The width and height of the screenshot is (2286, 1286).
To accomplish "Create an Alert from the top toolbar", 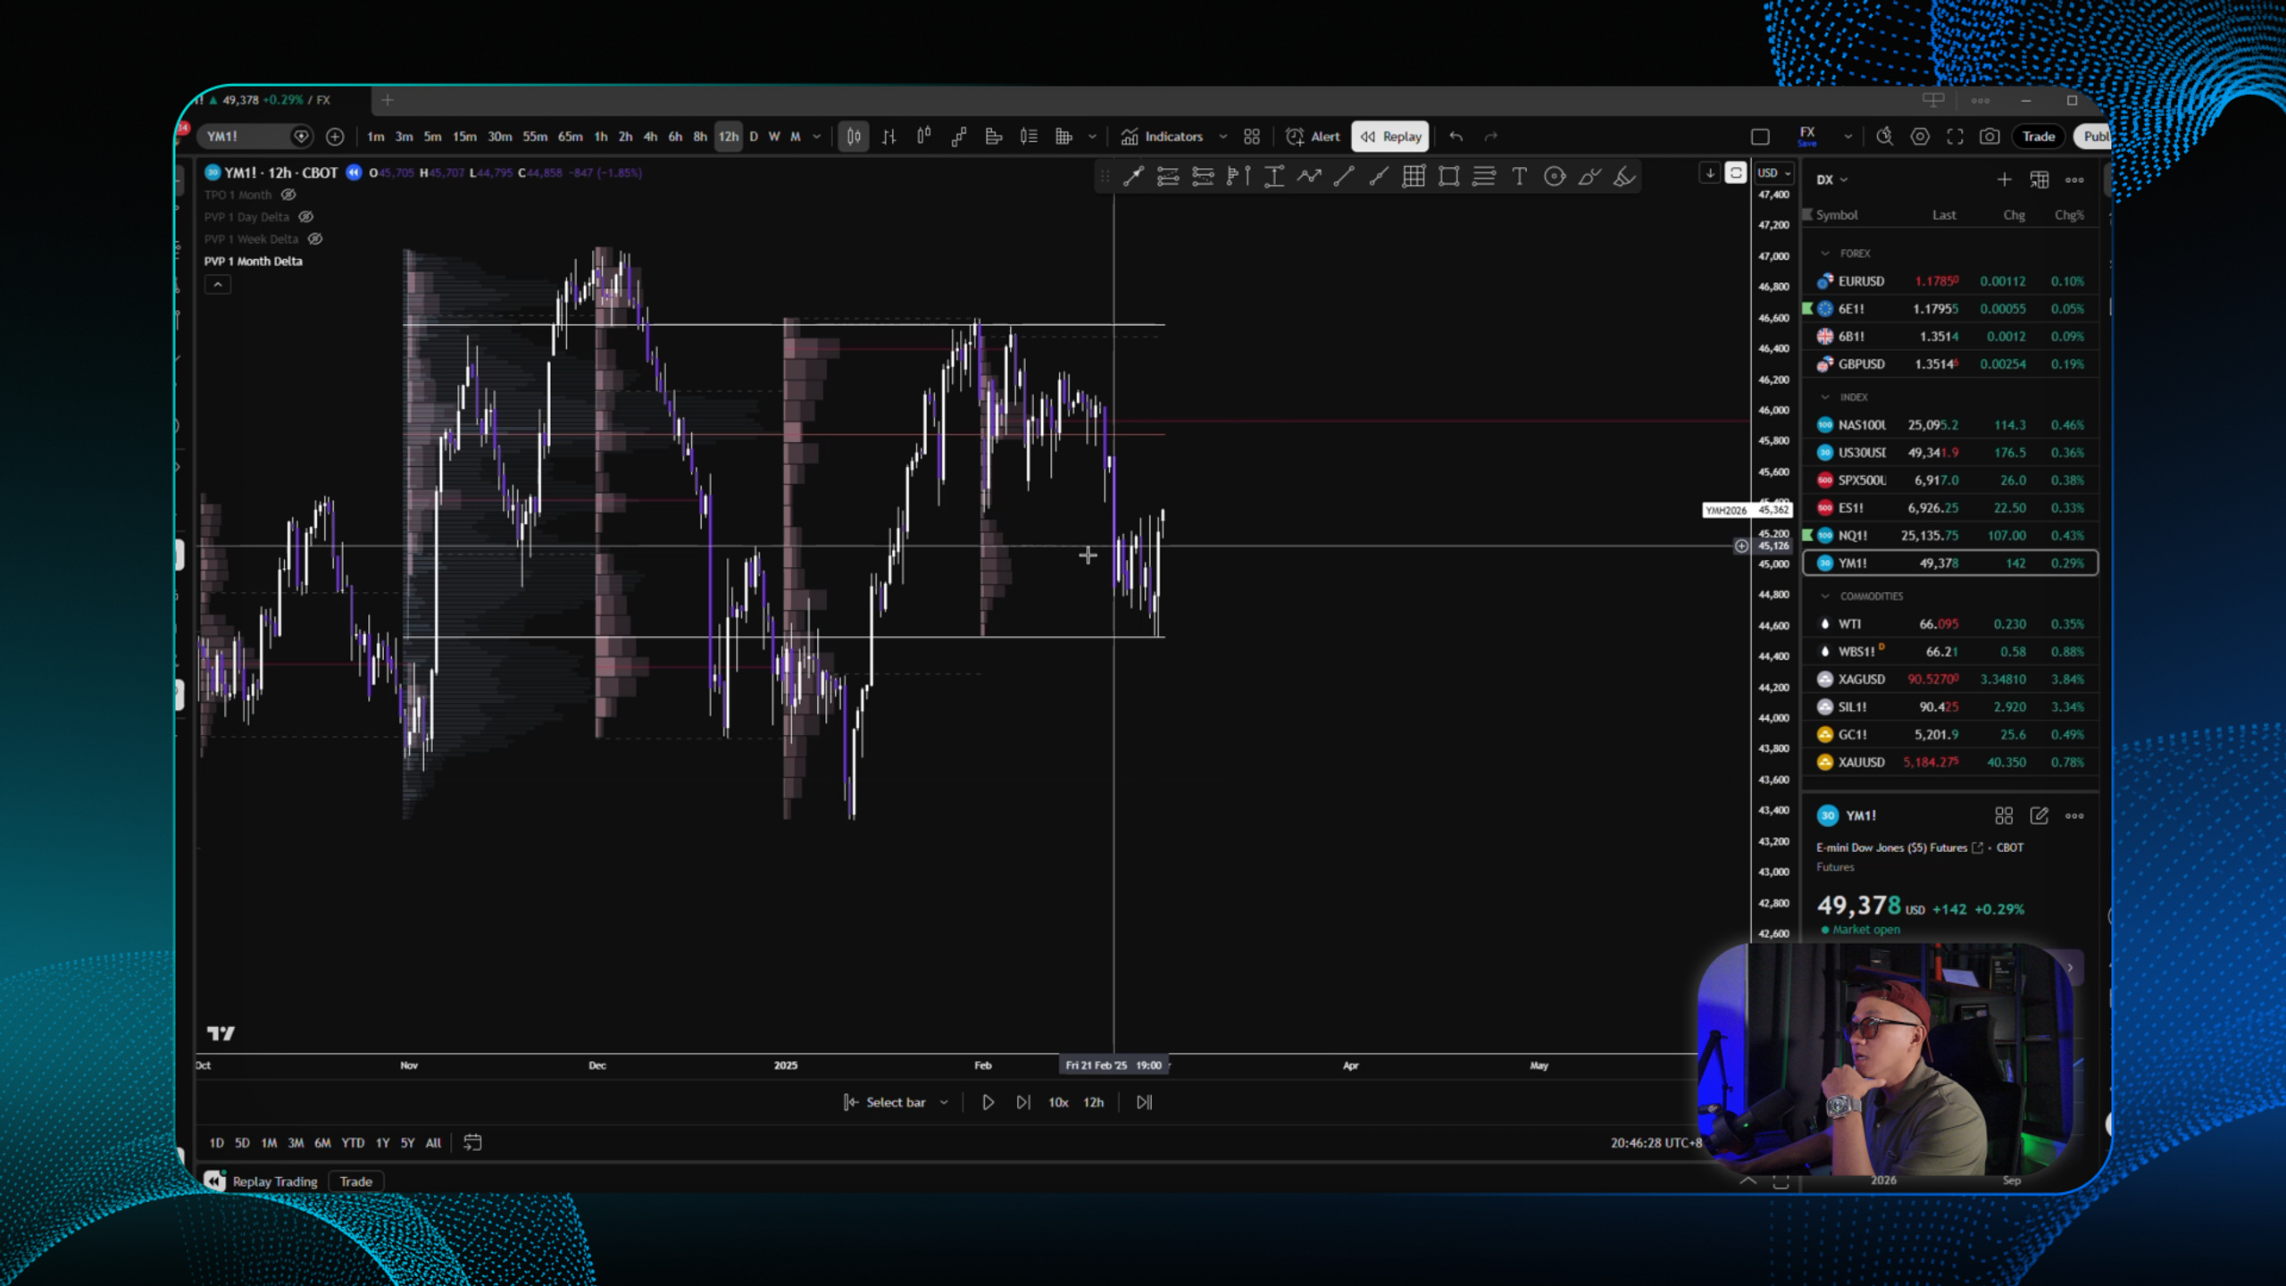I will 1313,137.
